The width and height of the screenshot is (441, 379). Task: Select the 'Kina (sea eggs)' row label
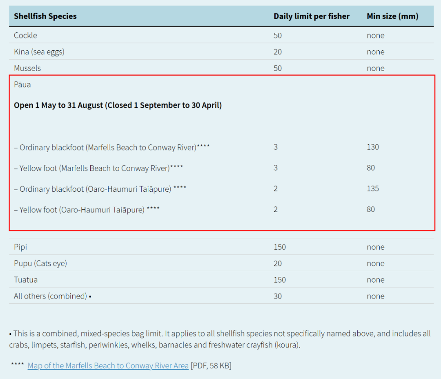pos(39,52)
